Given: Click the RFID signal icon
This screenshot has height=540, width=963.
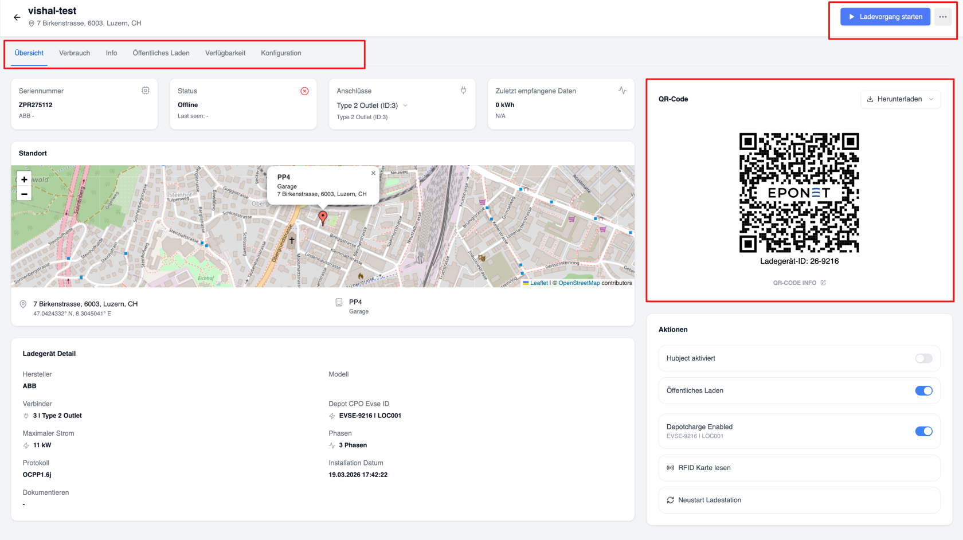Looking at the screenshot, I should [x=670, y=468].
